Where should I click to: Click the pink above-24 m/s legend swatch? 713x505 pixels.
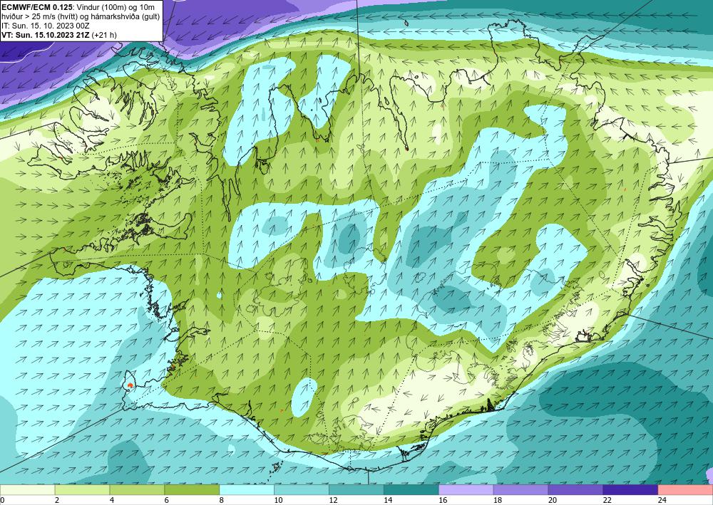pos(685,490)
